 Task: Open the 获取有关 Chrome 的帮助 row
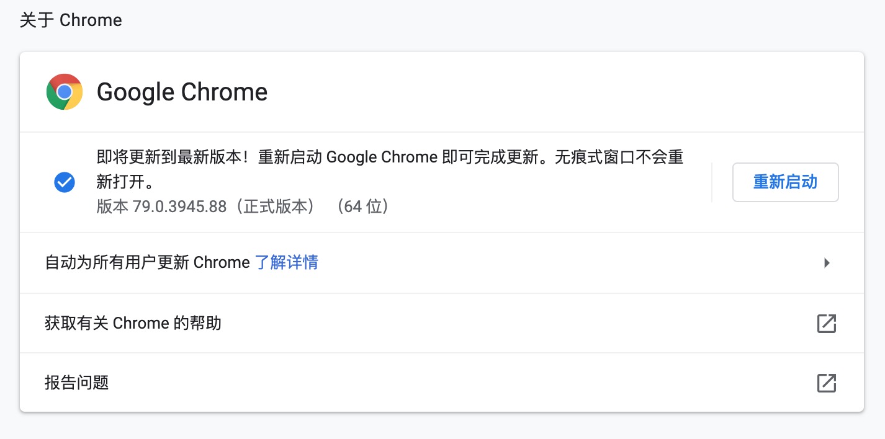point(442,323)
